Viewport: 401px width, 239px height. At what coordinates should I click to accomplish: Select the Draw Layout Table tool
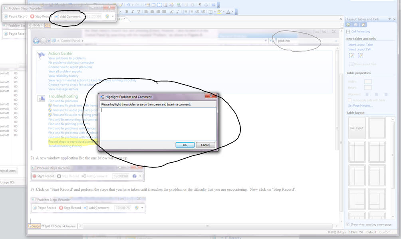point(351,56)
